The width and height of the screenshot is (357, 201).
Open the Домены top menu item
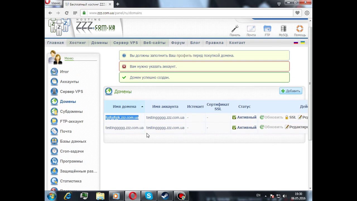click(99, 43)
